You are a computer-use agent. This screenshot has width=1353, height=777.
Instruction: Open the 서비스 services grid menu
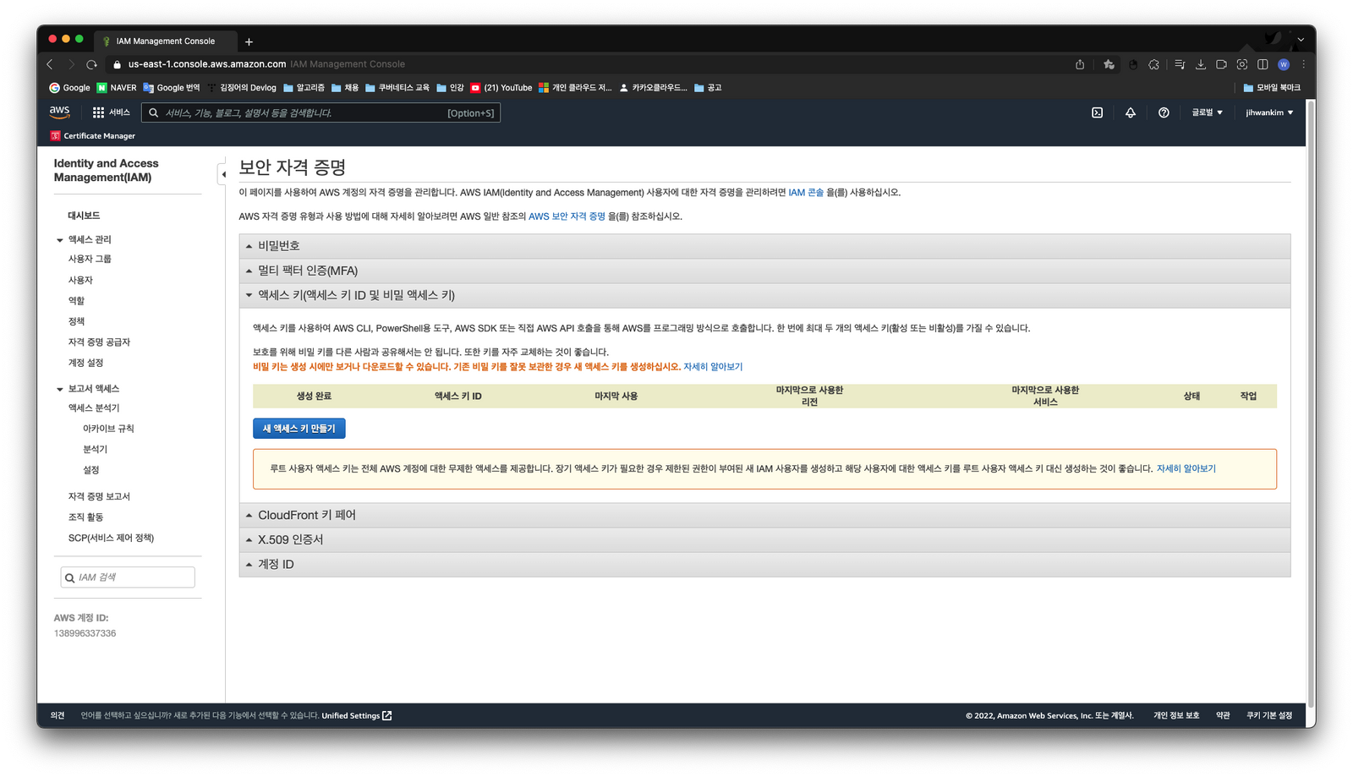[x=111, y=112]
